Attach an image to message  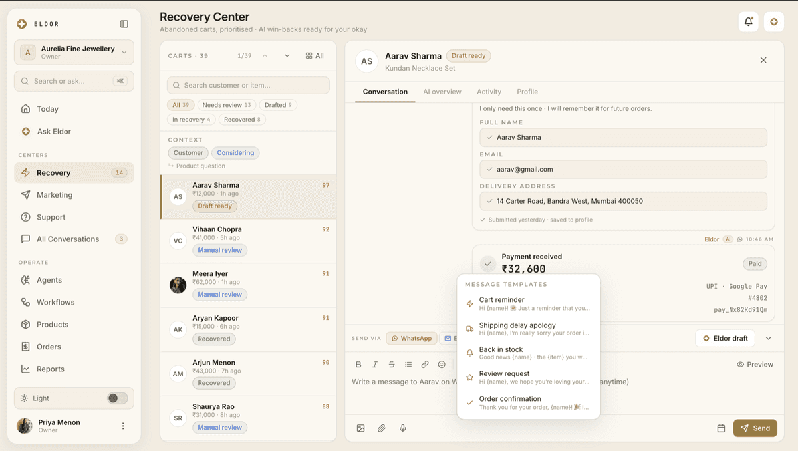point(361,428)
